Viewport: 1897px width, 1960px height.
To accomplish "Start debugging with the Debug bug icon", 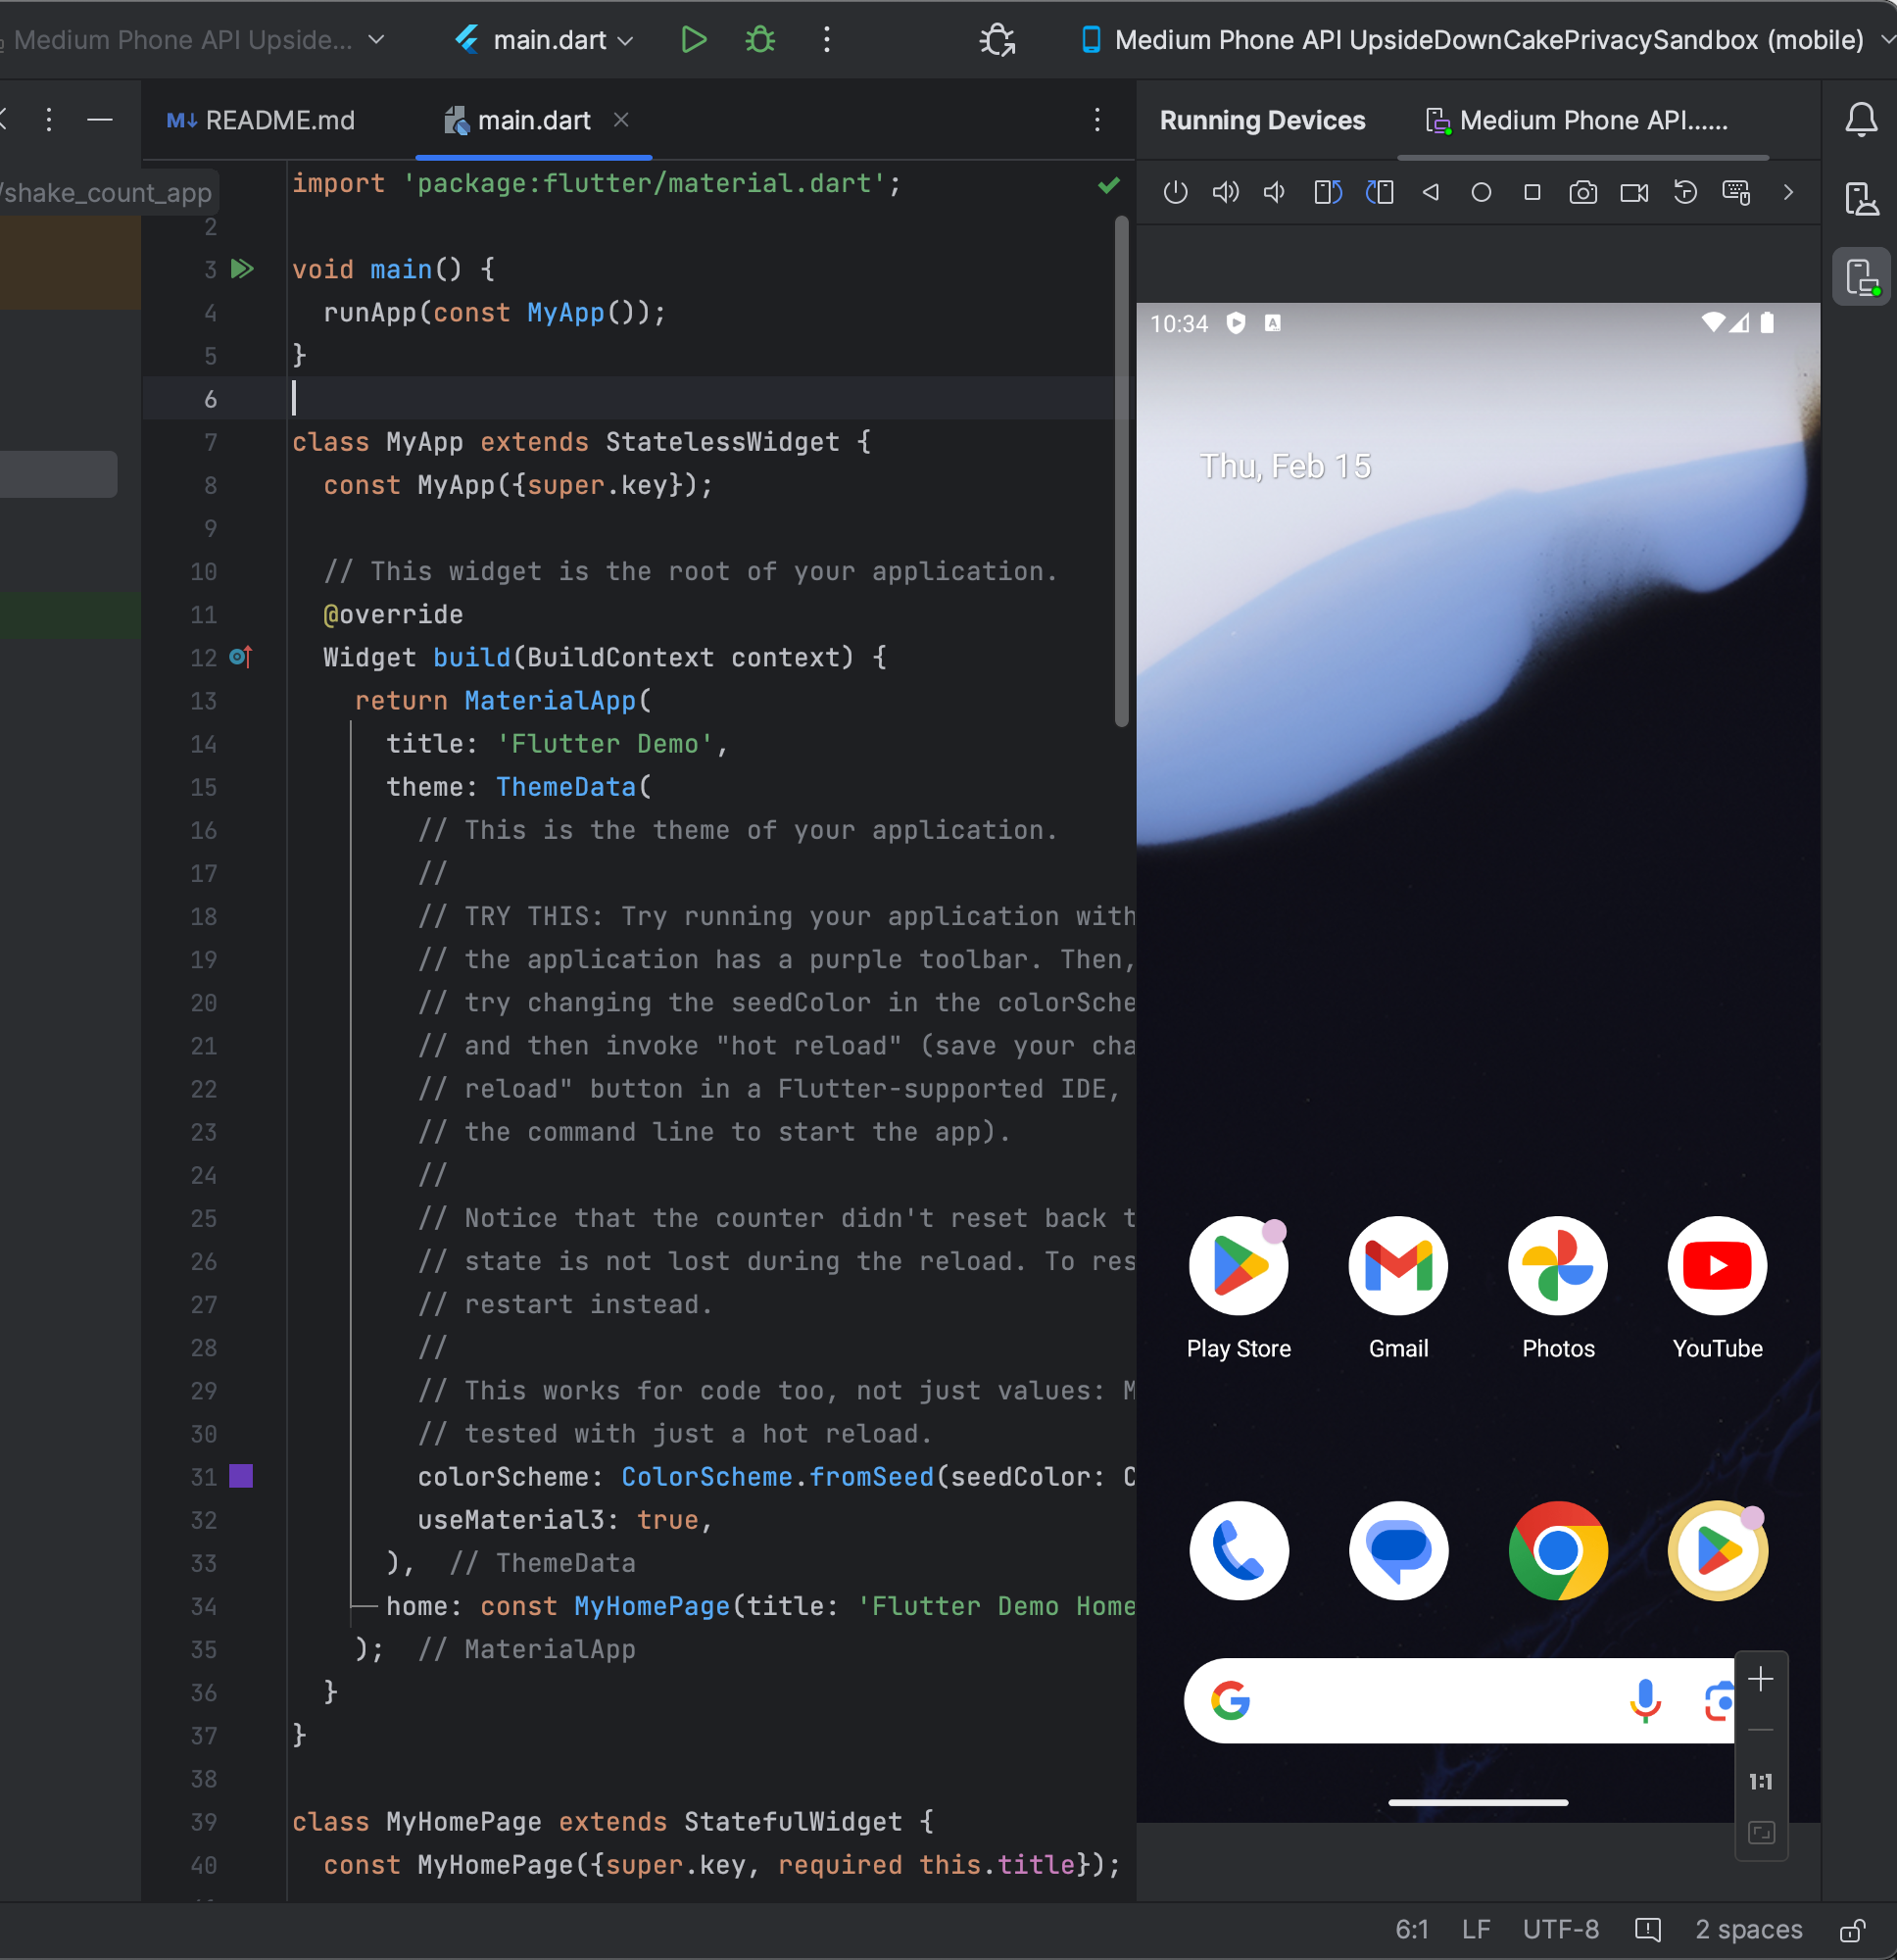I will (x=760, y=40).
